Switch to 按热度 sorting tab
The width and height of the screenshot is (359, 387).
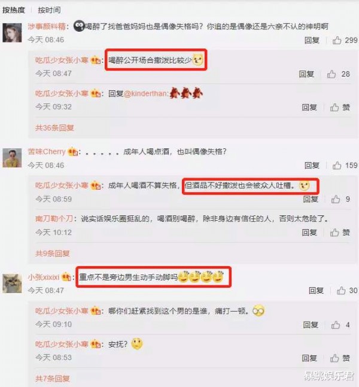14,10
